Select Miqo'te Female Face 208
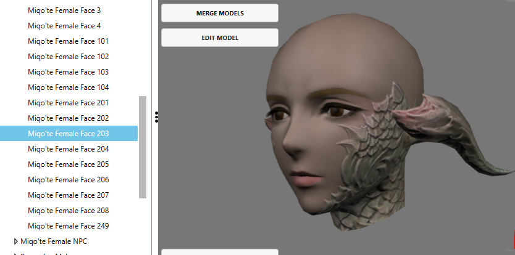 click(x=68, y=211)
